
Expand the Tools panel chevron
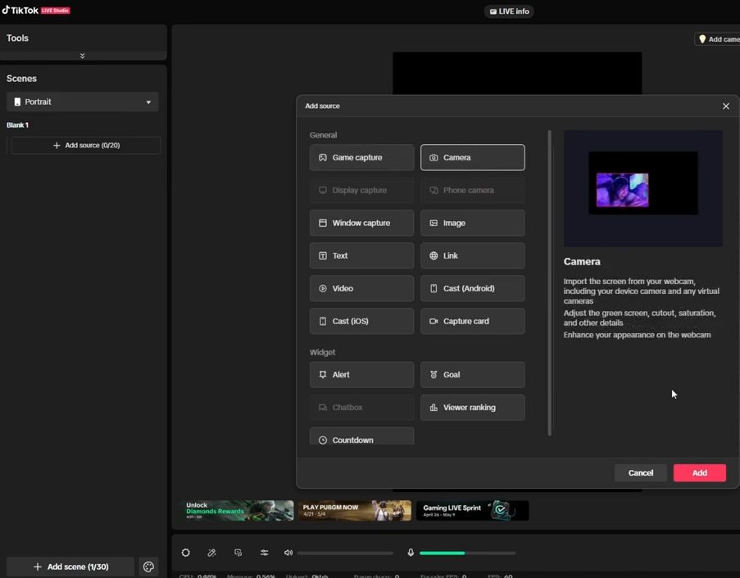point(82,56)
